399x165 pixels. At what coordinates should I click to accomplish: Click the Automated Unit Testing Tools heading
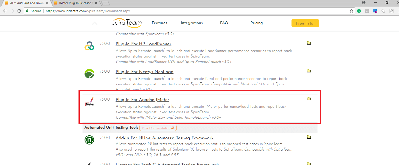coord(111,127)
